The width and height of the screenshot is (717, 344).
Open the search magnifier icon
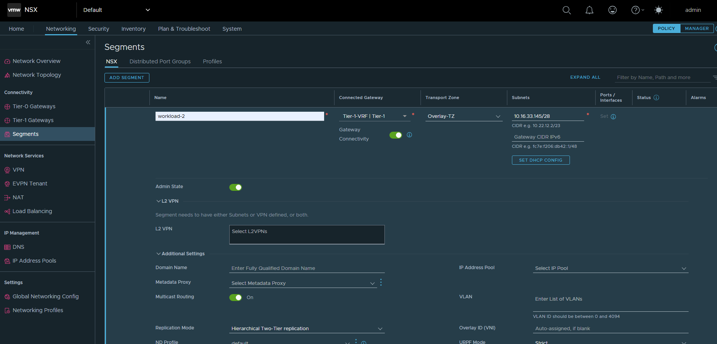point(566,10)
